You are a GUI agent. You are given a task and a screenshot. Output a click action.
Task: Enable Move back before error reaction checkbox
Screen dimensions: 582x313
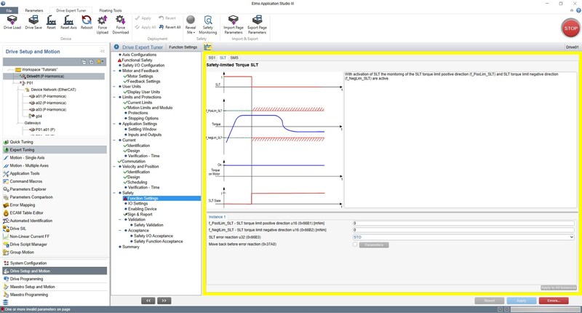coord(355,245)
